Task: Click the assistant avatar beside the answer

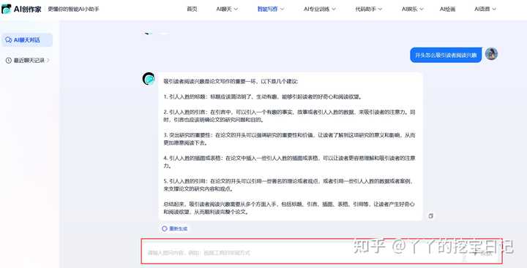Action: tap(149, 78)
